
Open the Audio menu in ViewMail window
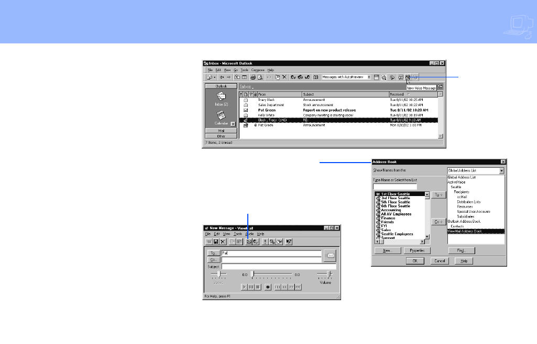pos(249,234)
